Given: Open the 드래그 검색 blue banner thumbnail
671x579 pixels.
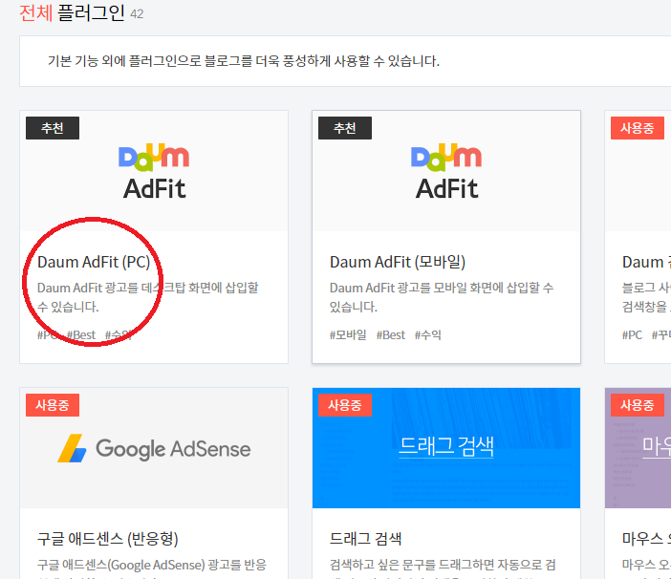Looking at the screenshot, I should point(446,448).
